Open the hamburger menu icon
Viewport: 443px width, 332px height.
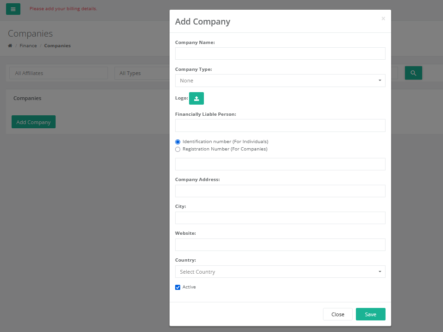click(13, 9)
